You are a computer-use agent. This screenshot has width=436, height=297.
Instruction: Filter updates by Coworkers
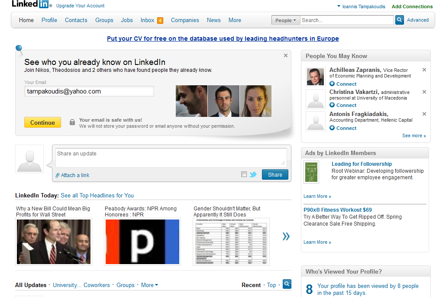[x=97, y=285]
